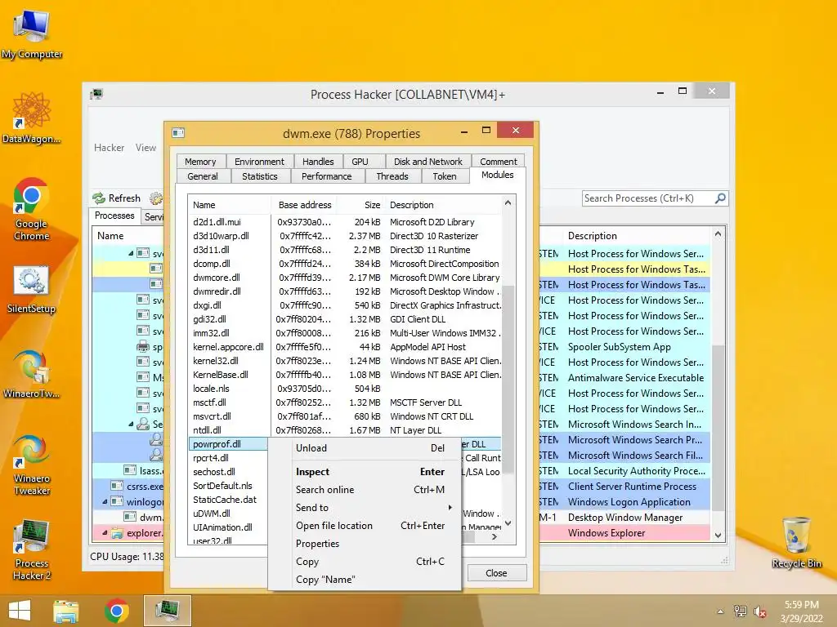
Task: Select the lsass process row
Action: (128, 471)
